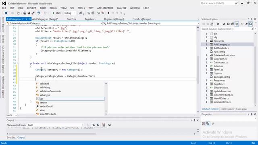Close the AddCategory.cs tab
The width and height of the screenshot is (258, 145).
[29, 19]
